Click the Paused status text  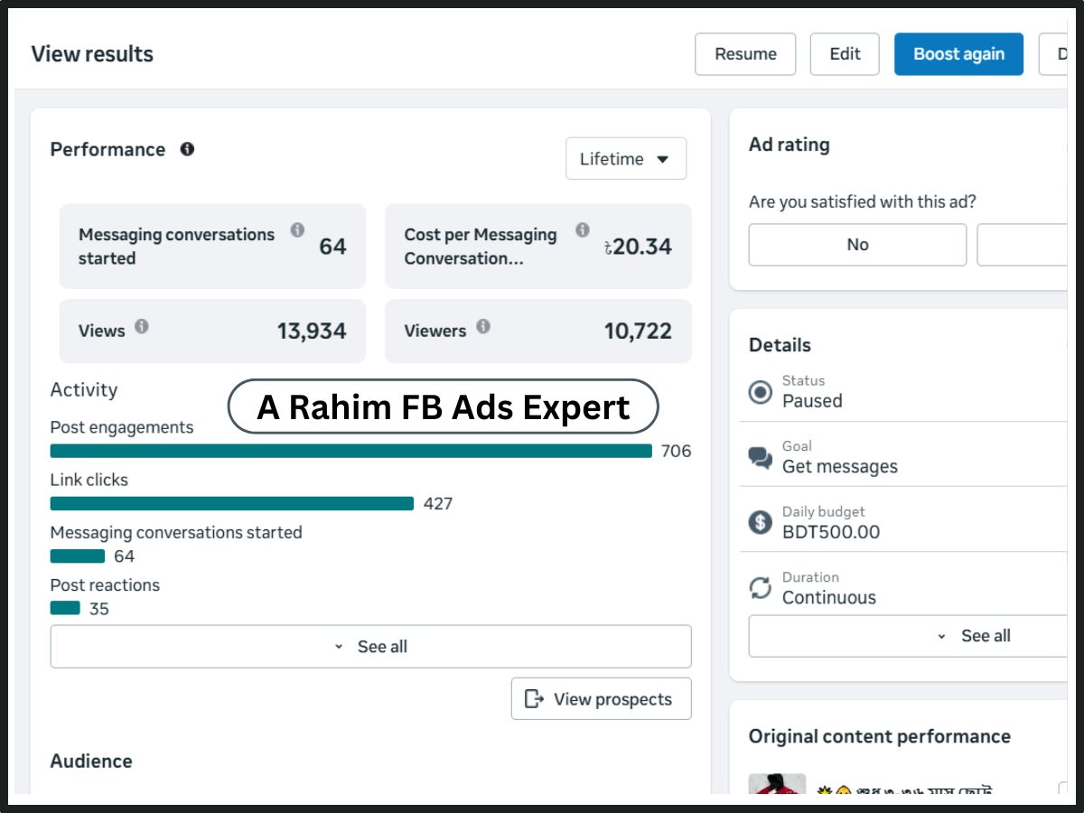[812, 401]
